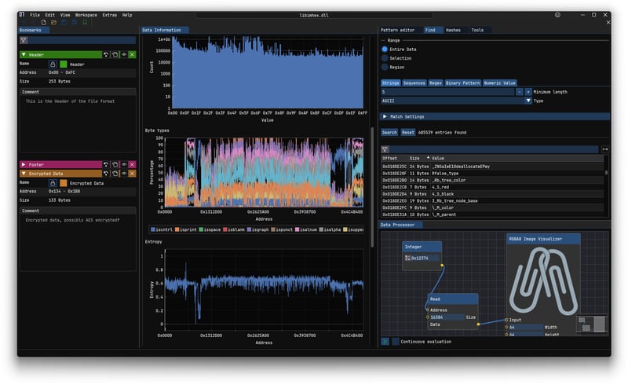Viewport: 628px width, 385px height.
Task: Open the ASCII type dropdown
Action: (x=528, y=101)
